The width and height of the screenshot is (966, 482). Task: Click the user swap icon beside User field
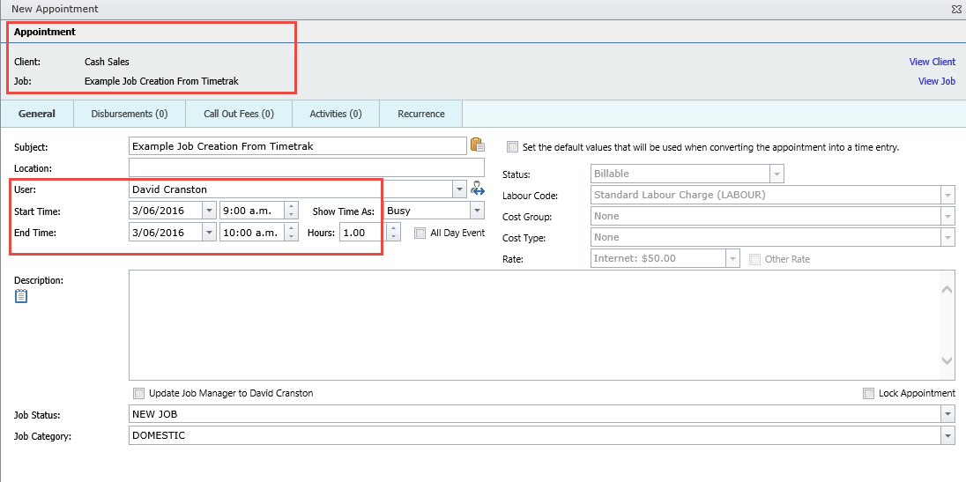point(478,189)
